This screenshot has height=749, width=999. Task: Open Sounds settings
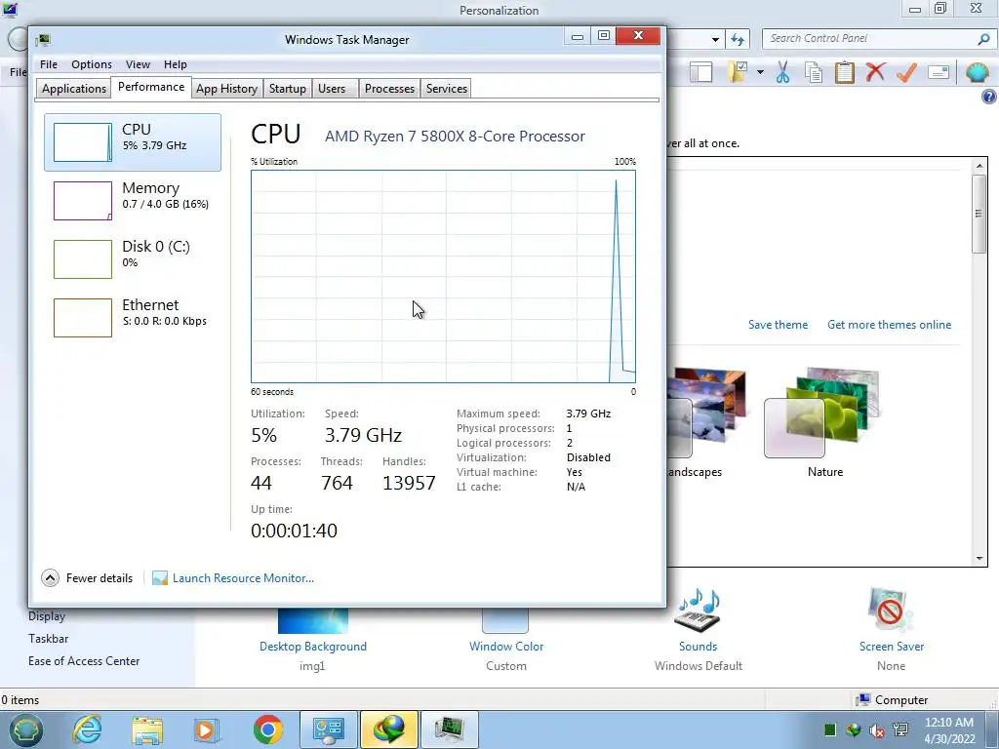pos(698,647)
